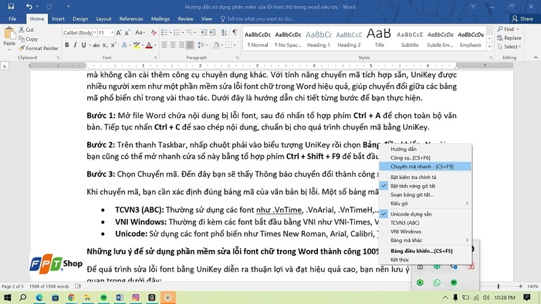
Task: Open the Change Case dropdown
Action: pos(140,32)
